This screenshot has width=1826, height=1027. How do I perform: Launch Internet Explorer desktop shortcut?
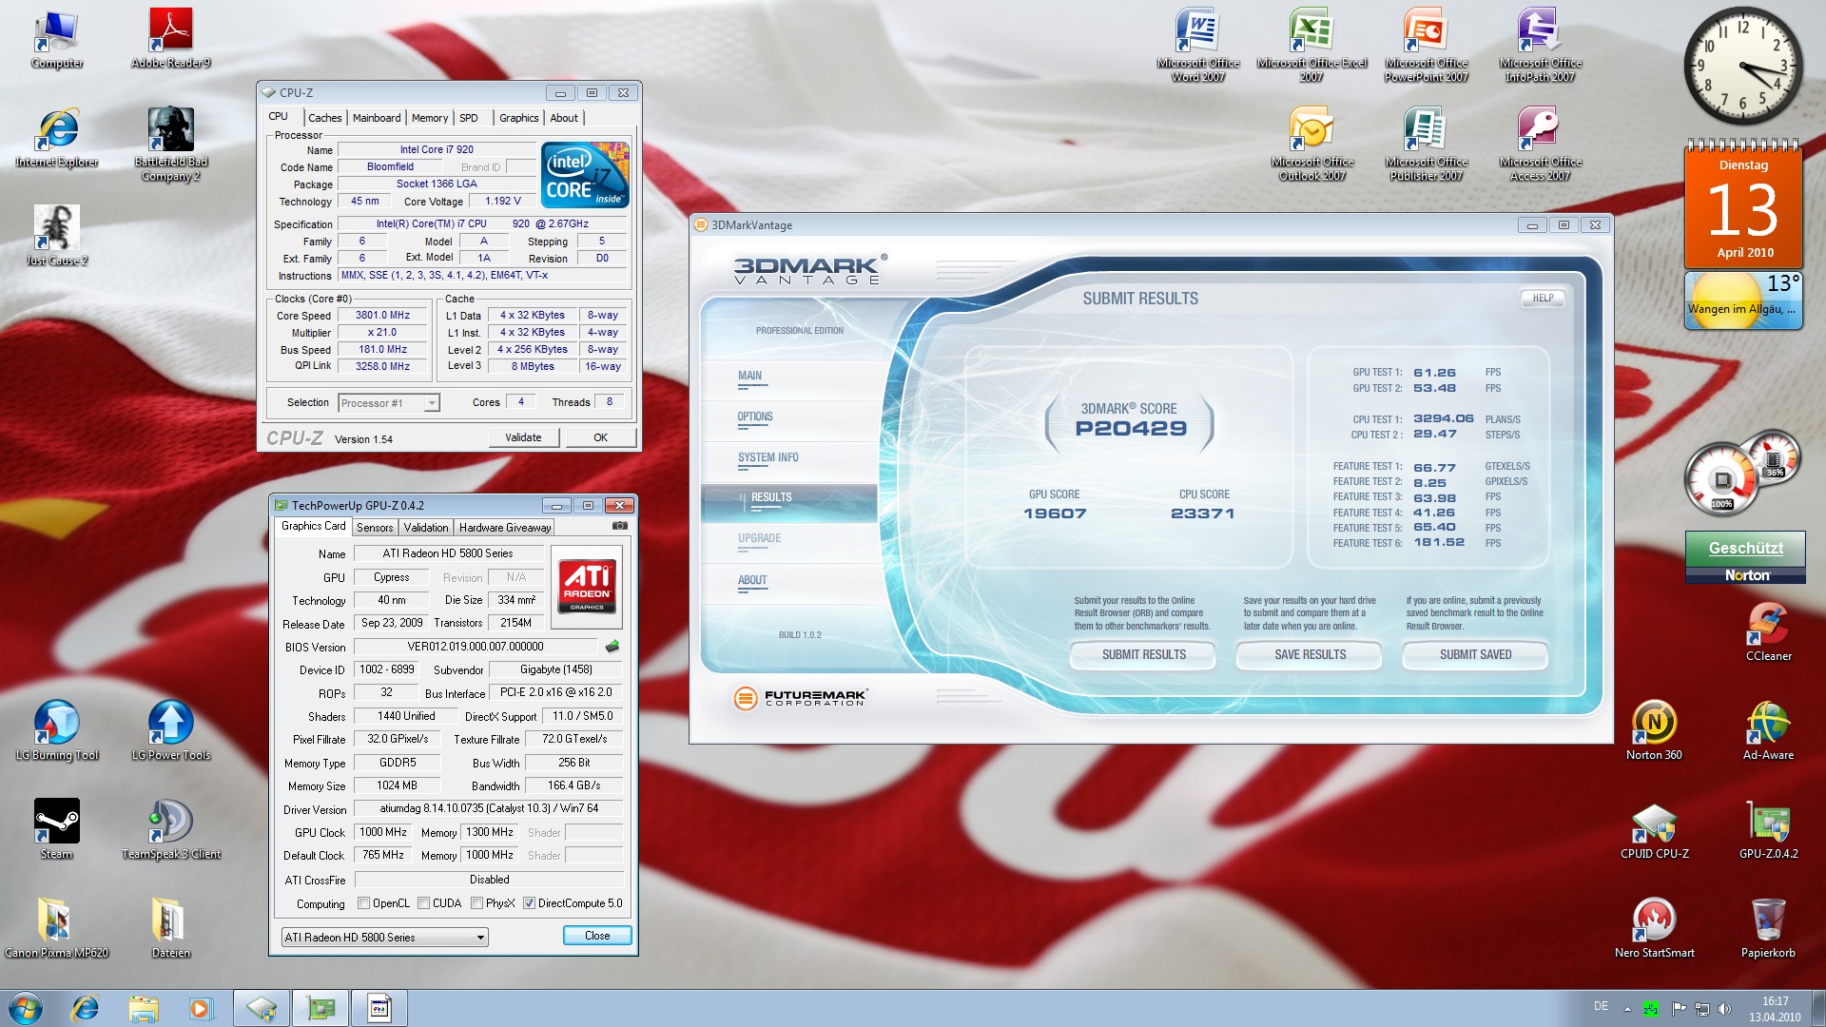coord(57,138)
